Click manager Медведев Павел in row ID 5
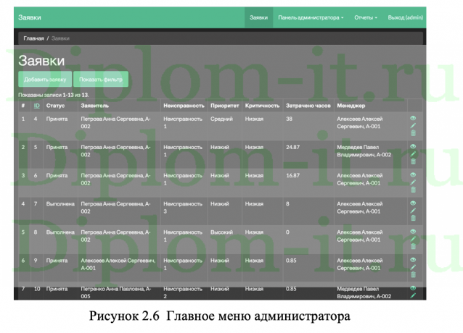This screenshot has width=463, height=333. point(364,151)
